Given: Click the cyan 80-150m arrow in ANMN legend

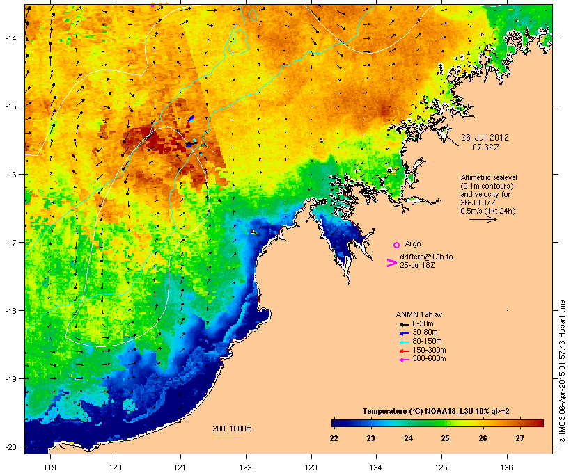Looking at the screenshot, I should click(x=405, y=342).
